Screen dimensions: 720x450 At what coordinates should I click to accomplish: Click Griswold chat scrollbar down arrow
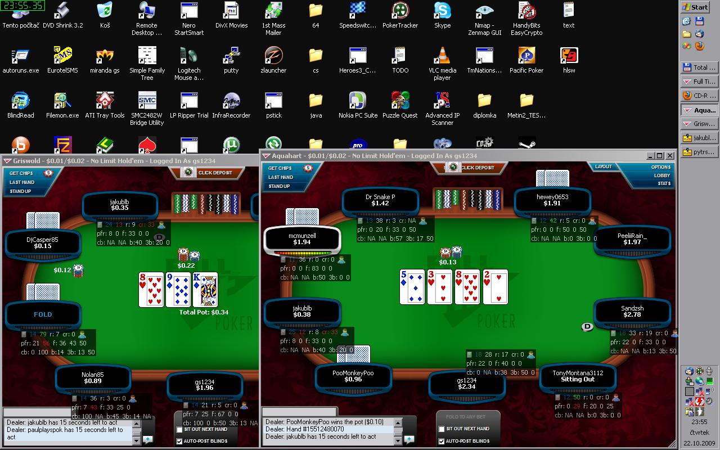tap(137, 441)
